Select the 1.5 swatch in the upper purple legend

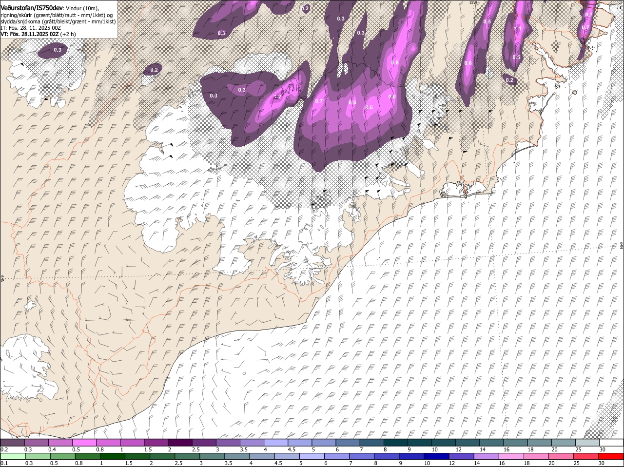[156, 442]
